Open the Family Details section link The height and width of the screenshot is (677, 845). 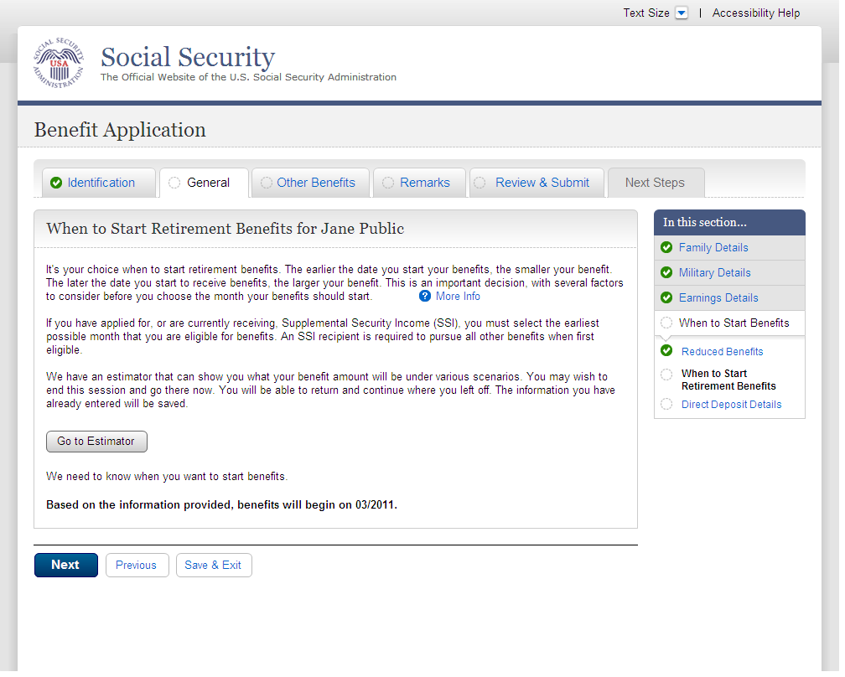(713, 248)
